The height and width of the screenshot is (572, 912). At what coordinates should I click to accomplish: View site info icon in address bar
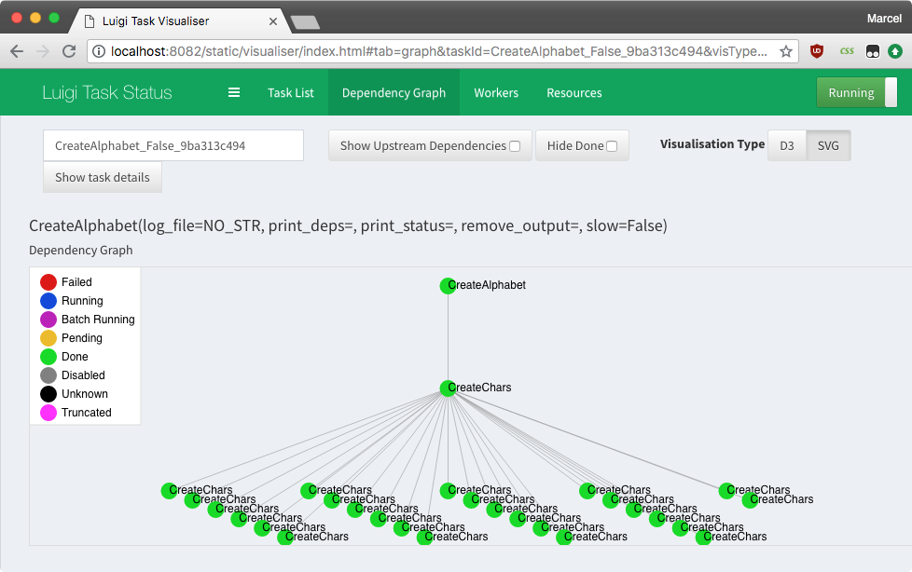[99, 51]
